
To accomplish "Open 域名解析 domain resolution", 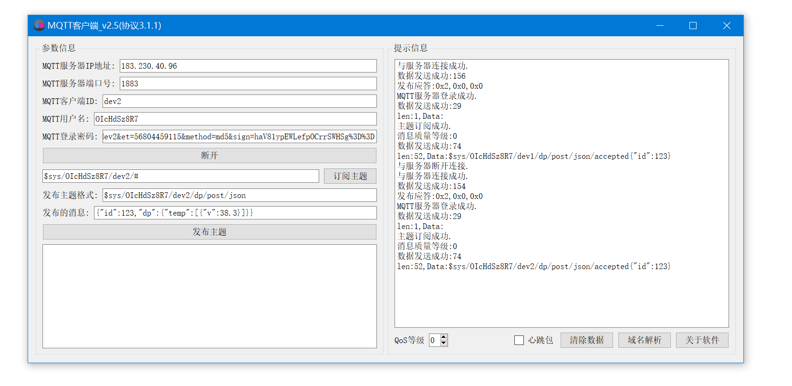I will click(x=644, y=340).
